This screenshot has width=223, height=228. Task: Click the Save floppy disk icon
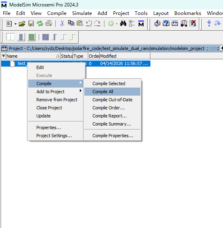coord(31,23)
